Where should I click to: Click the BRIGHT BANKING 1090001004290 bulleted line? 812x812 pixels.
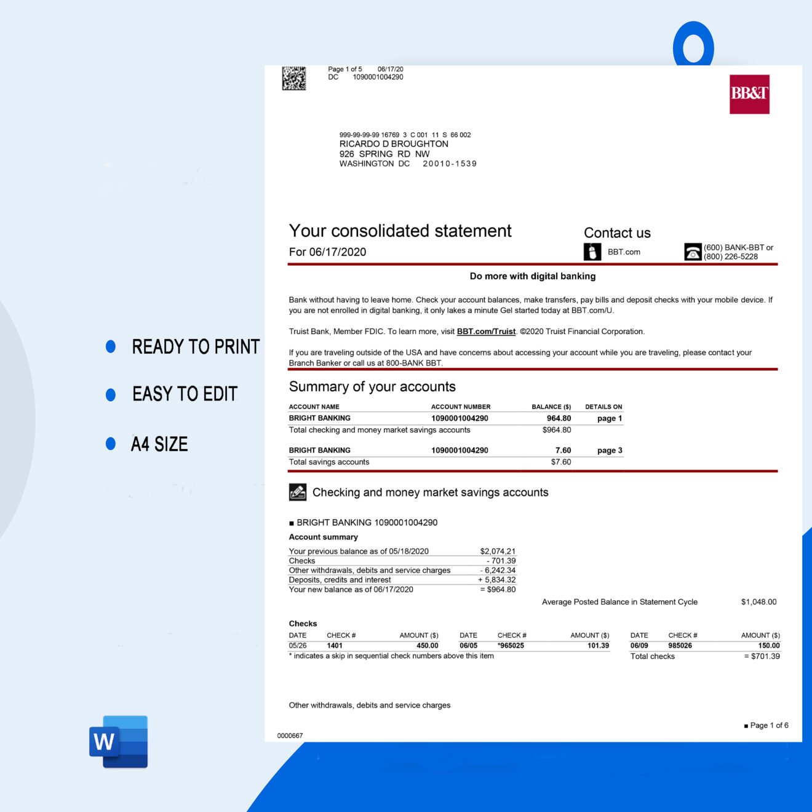[x=363, y=522]
